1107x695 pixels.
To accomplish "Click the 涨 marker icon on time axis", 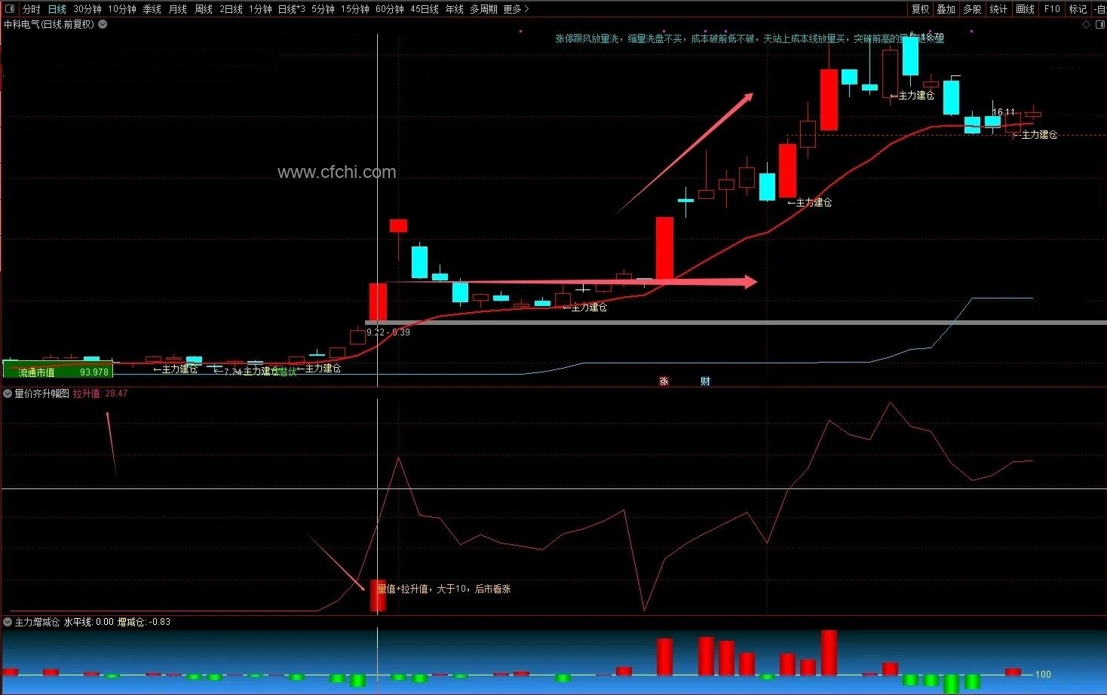I will pos(664,381).
